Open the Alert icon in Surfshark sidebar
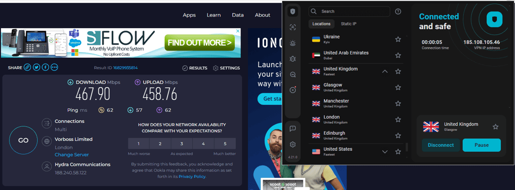 point(293,43)
